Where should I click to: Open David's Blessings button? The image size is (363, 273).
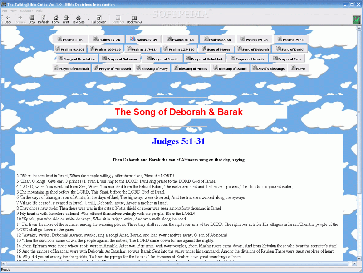tap(268, 68)
